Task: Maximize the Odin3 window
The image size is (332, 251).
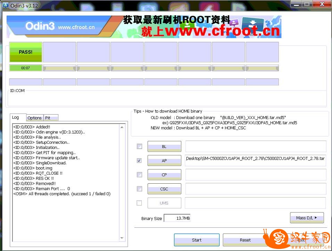Action: [307, 4]
